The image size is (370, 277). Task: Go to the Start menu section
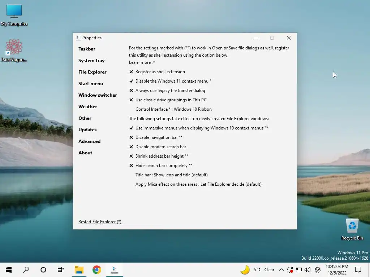(91, 84)
